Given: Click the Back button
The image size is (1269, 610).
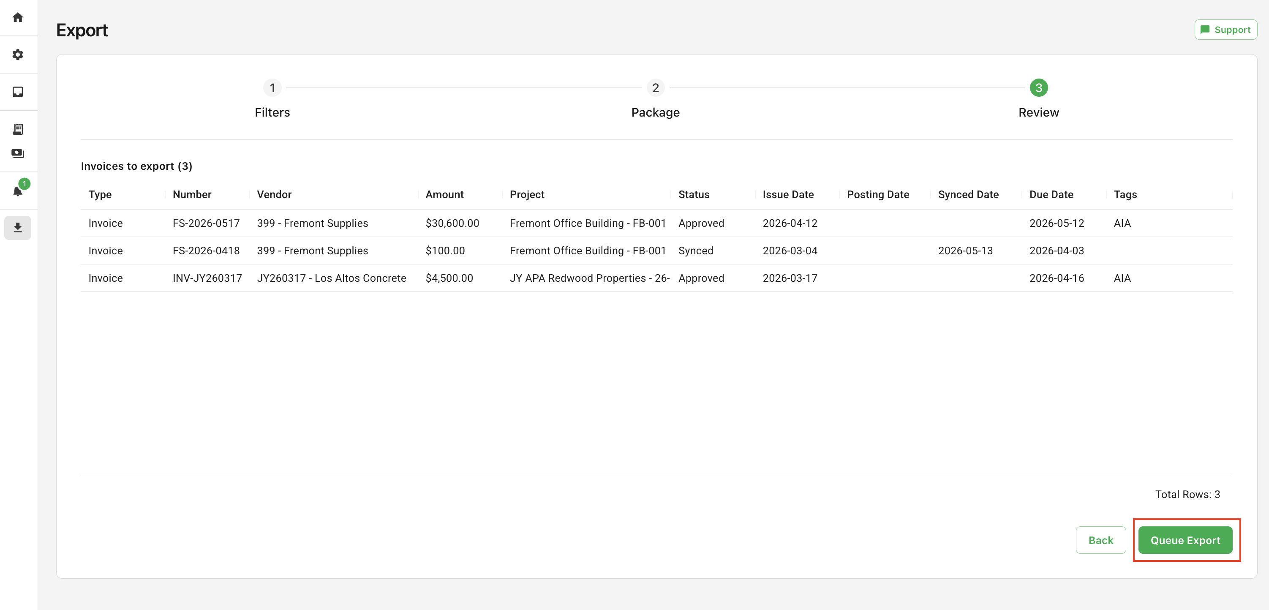Looking at the screenshot, I should click(1100, 540).
